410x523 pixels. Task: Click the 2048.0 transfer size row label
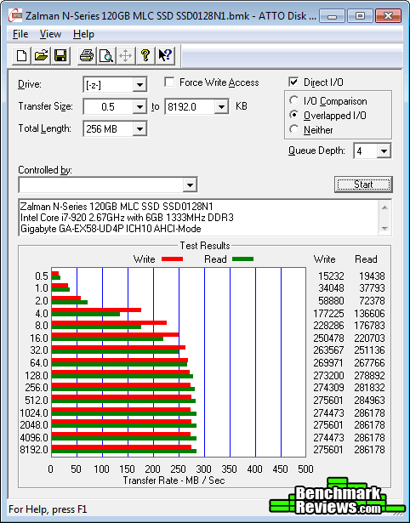[34, 424]
